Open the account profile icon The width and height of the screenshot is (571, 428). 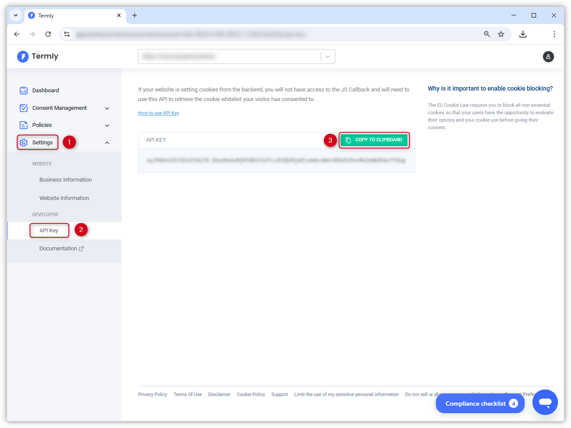[548, 56]
